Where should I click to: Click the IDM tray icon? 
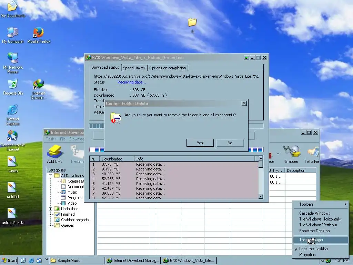(x=329, y=261)
